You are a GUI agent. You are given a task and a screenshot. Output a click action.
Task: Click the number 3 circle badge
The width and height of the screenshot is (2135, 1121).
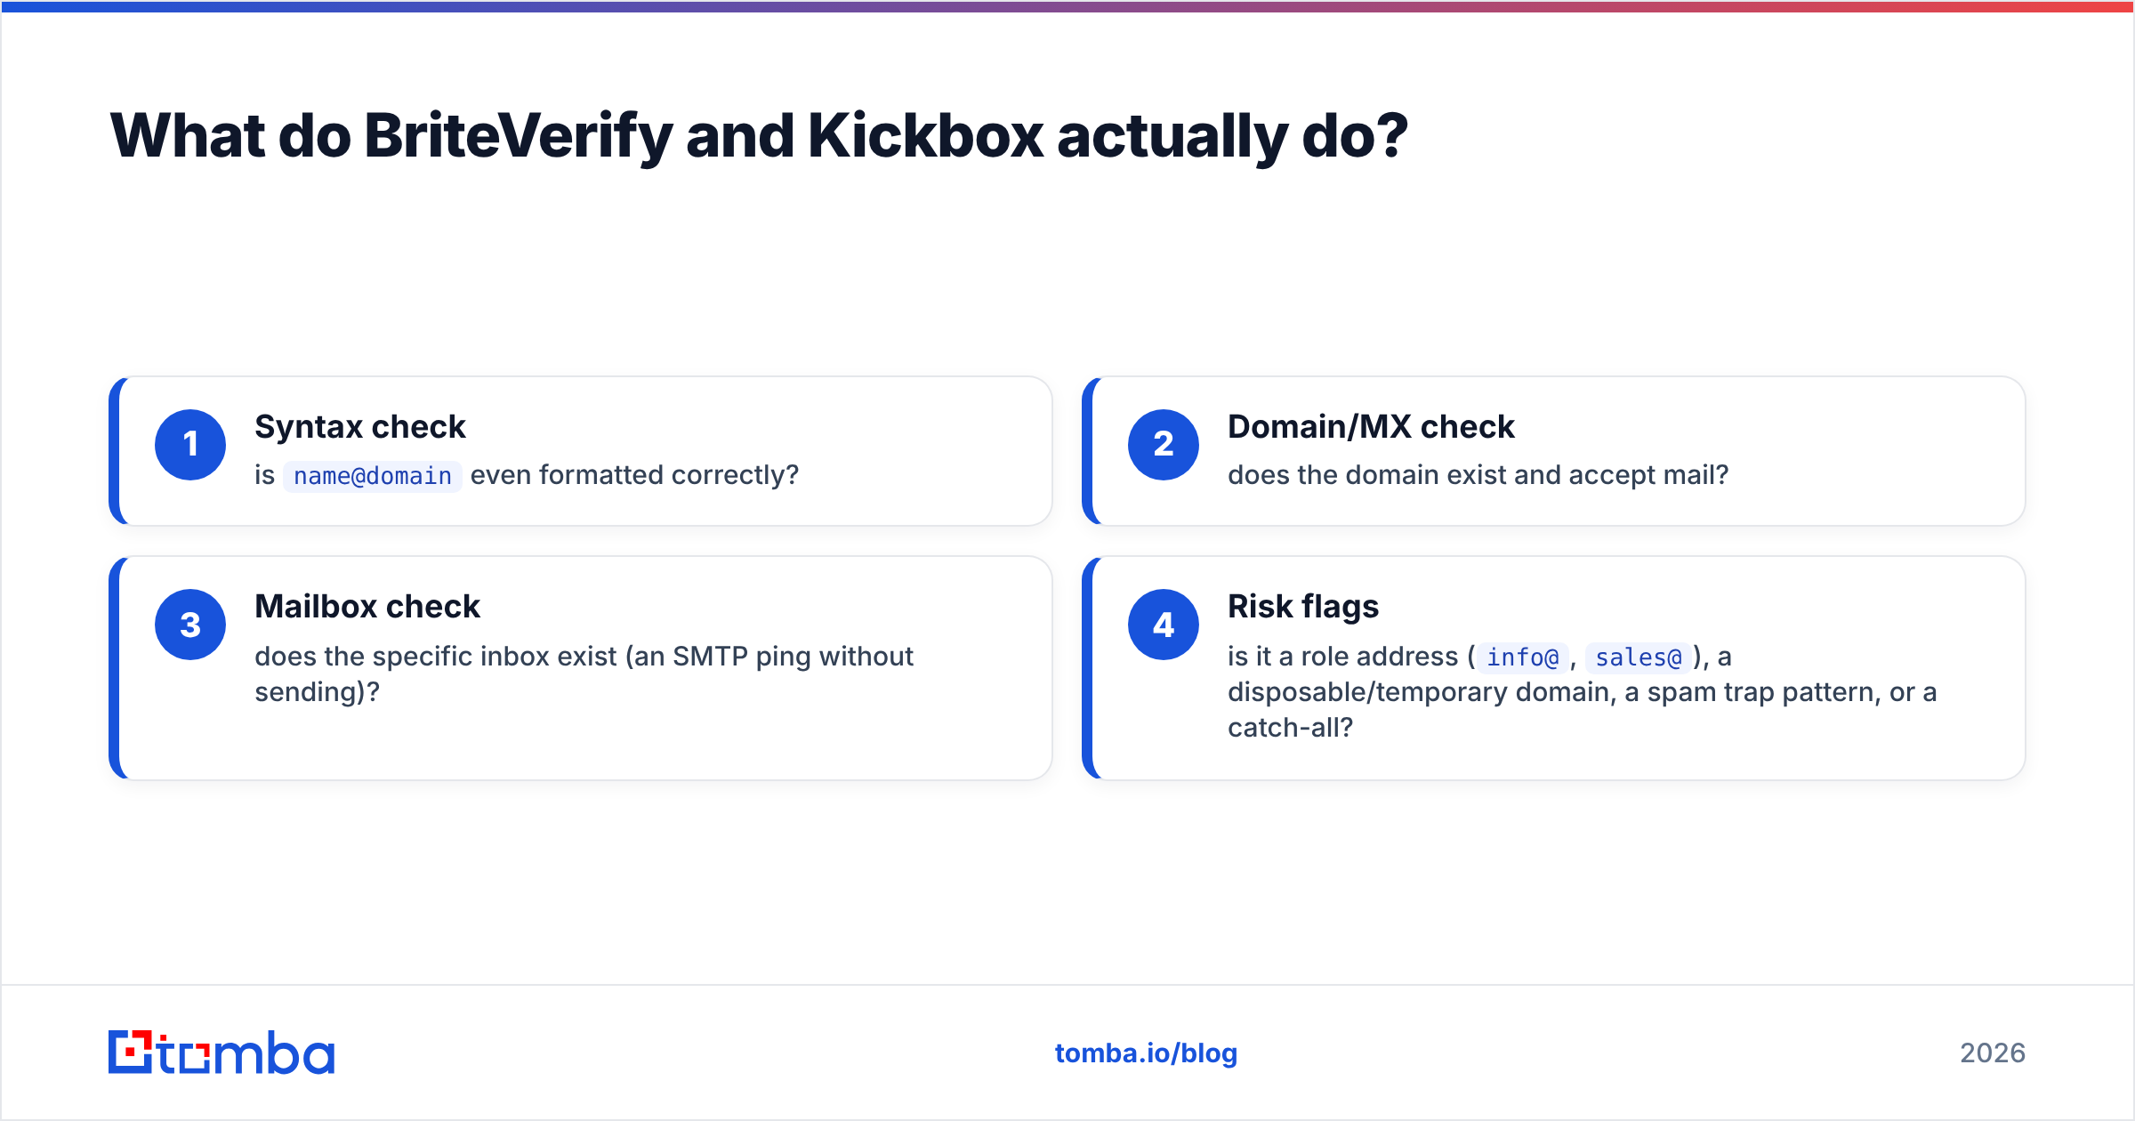point(190,625)
